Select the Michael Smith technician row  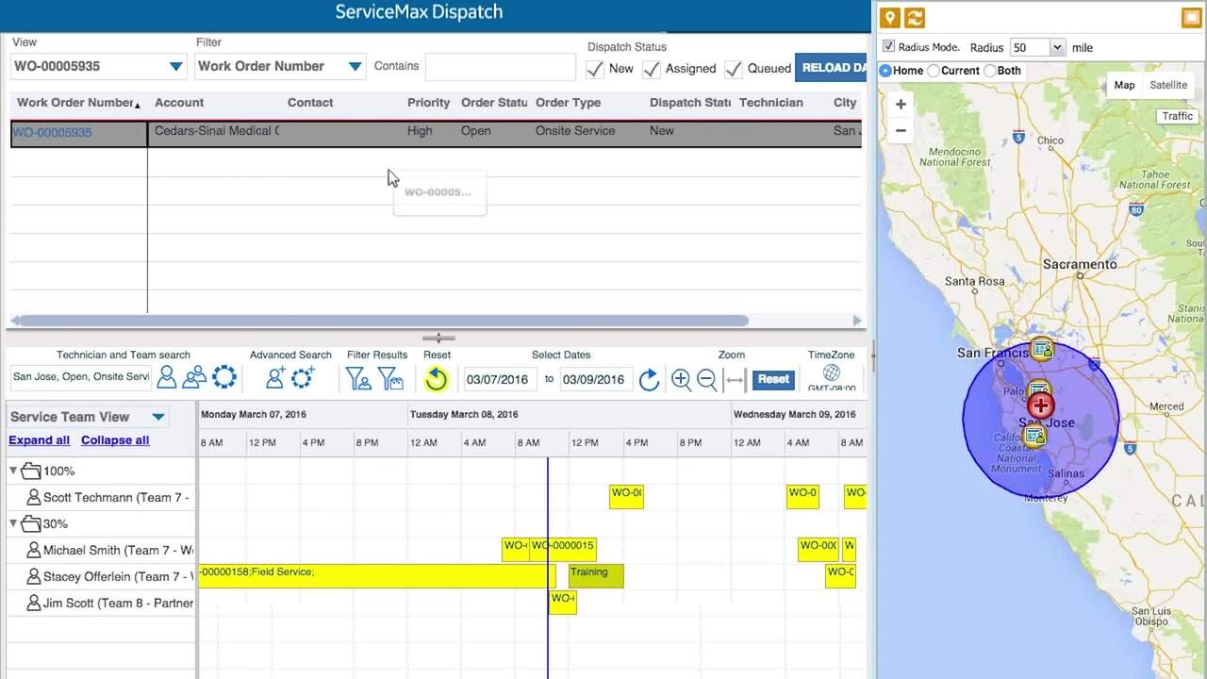[101, 550]
